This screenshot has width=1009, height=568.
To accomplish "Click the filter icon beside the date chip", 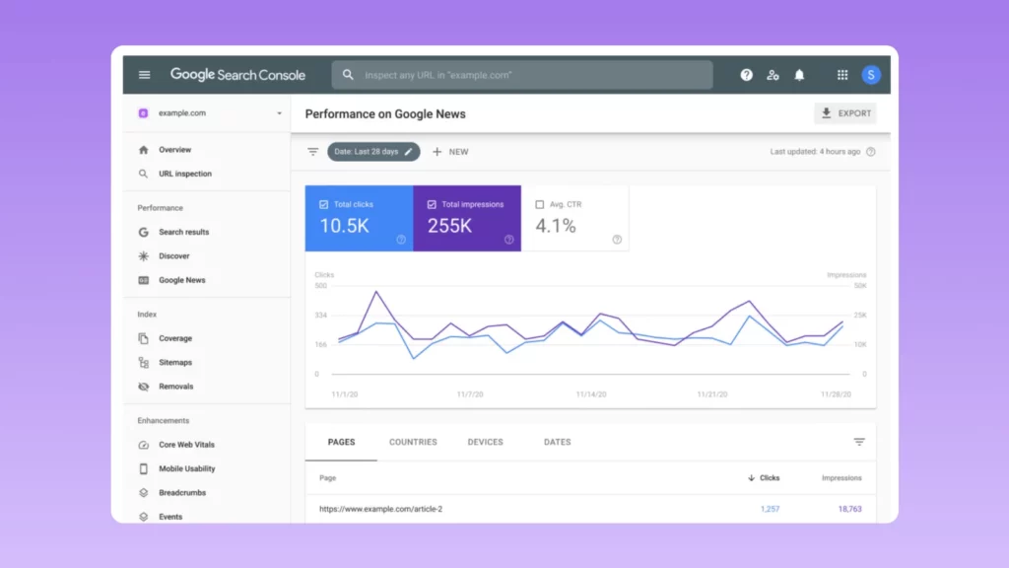I will [x=312, y=152].
